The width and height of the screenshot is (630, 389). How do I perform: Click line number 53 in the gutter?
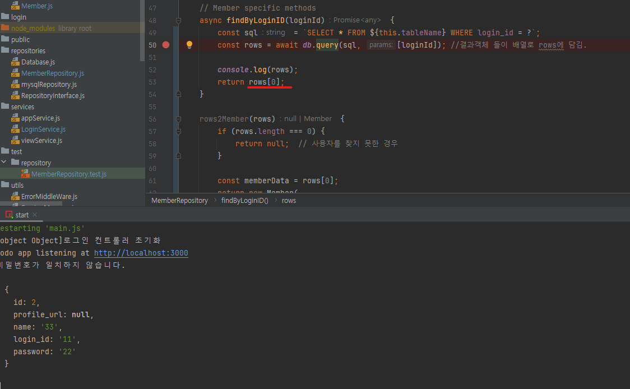coord(152,82)
